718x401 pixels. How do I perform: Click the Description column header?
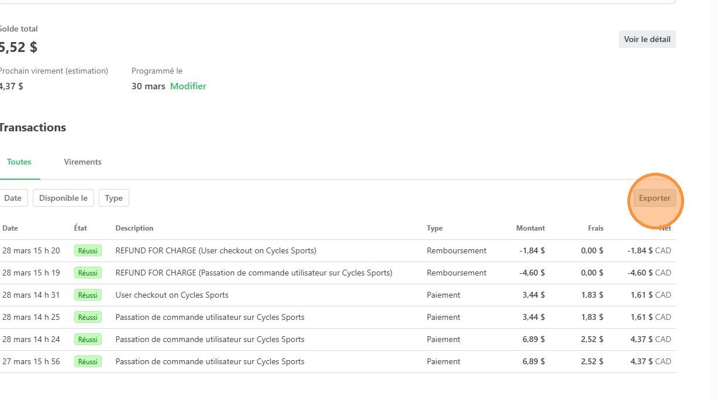(x=134, y=228)
